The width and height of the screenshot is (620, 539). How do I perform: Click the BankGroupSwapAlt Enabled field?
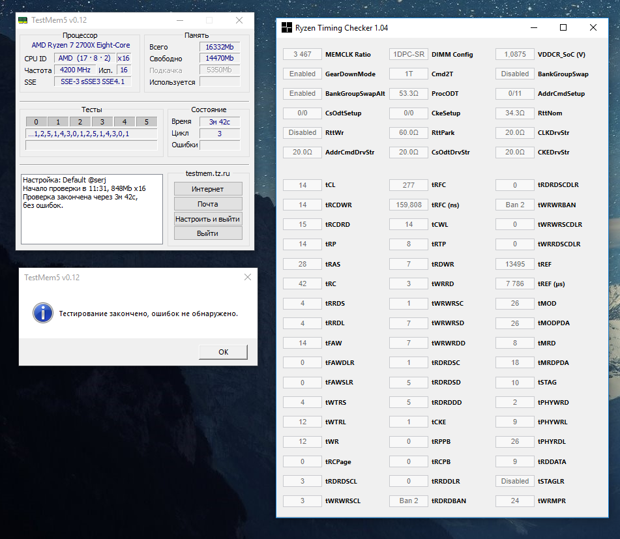pyautogui.click(x=303, y=93)
